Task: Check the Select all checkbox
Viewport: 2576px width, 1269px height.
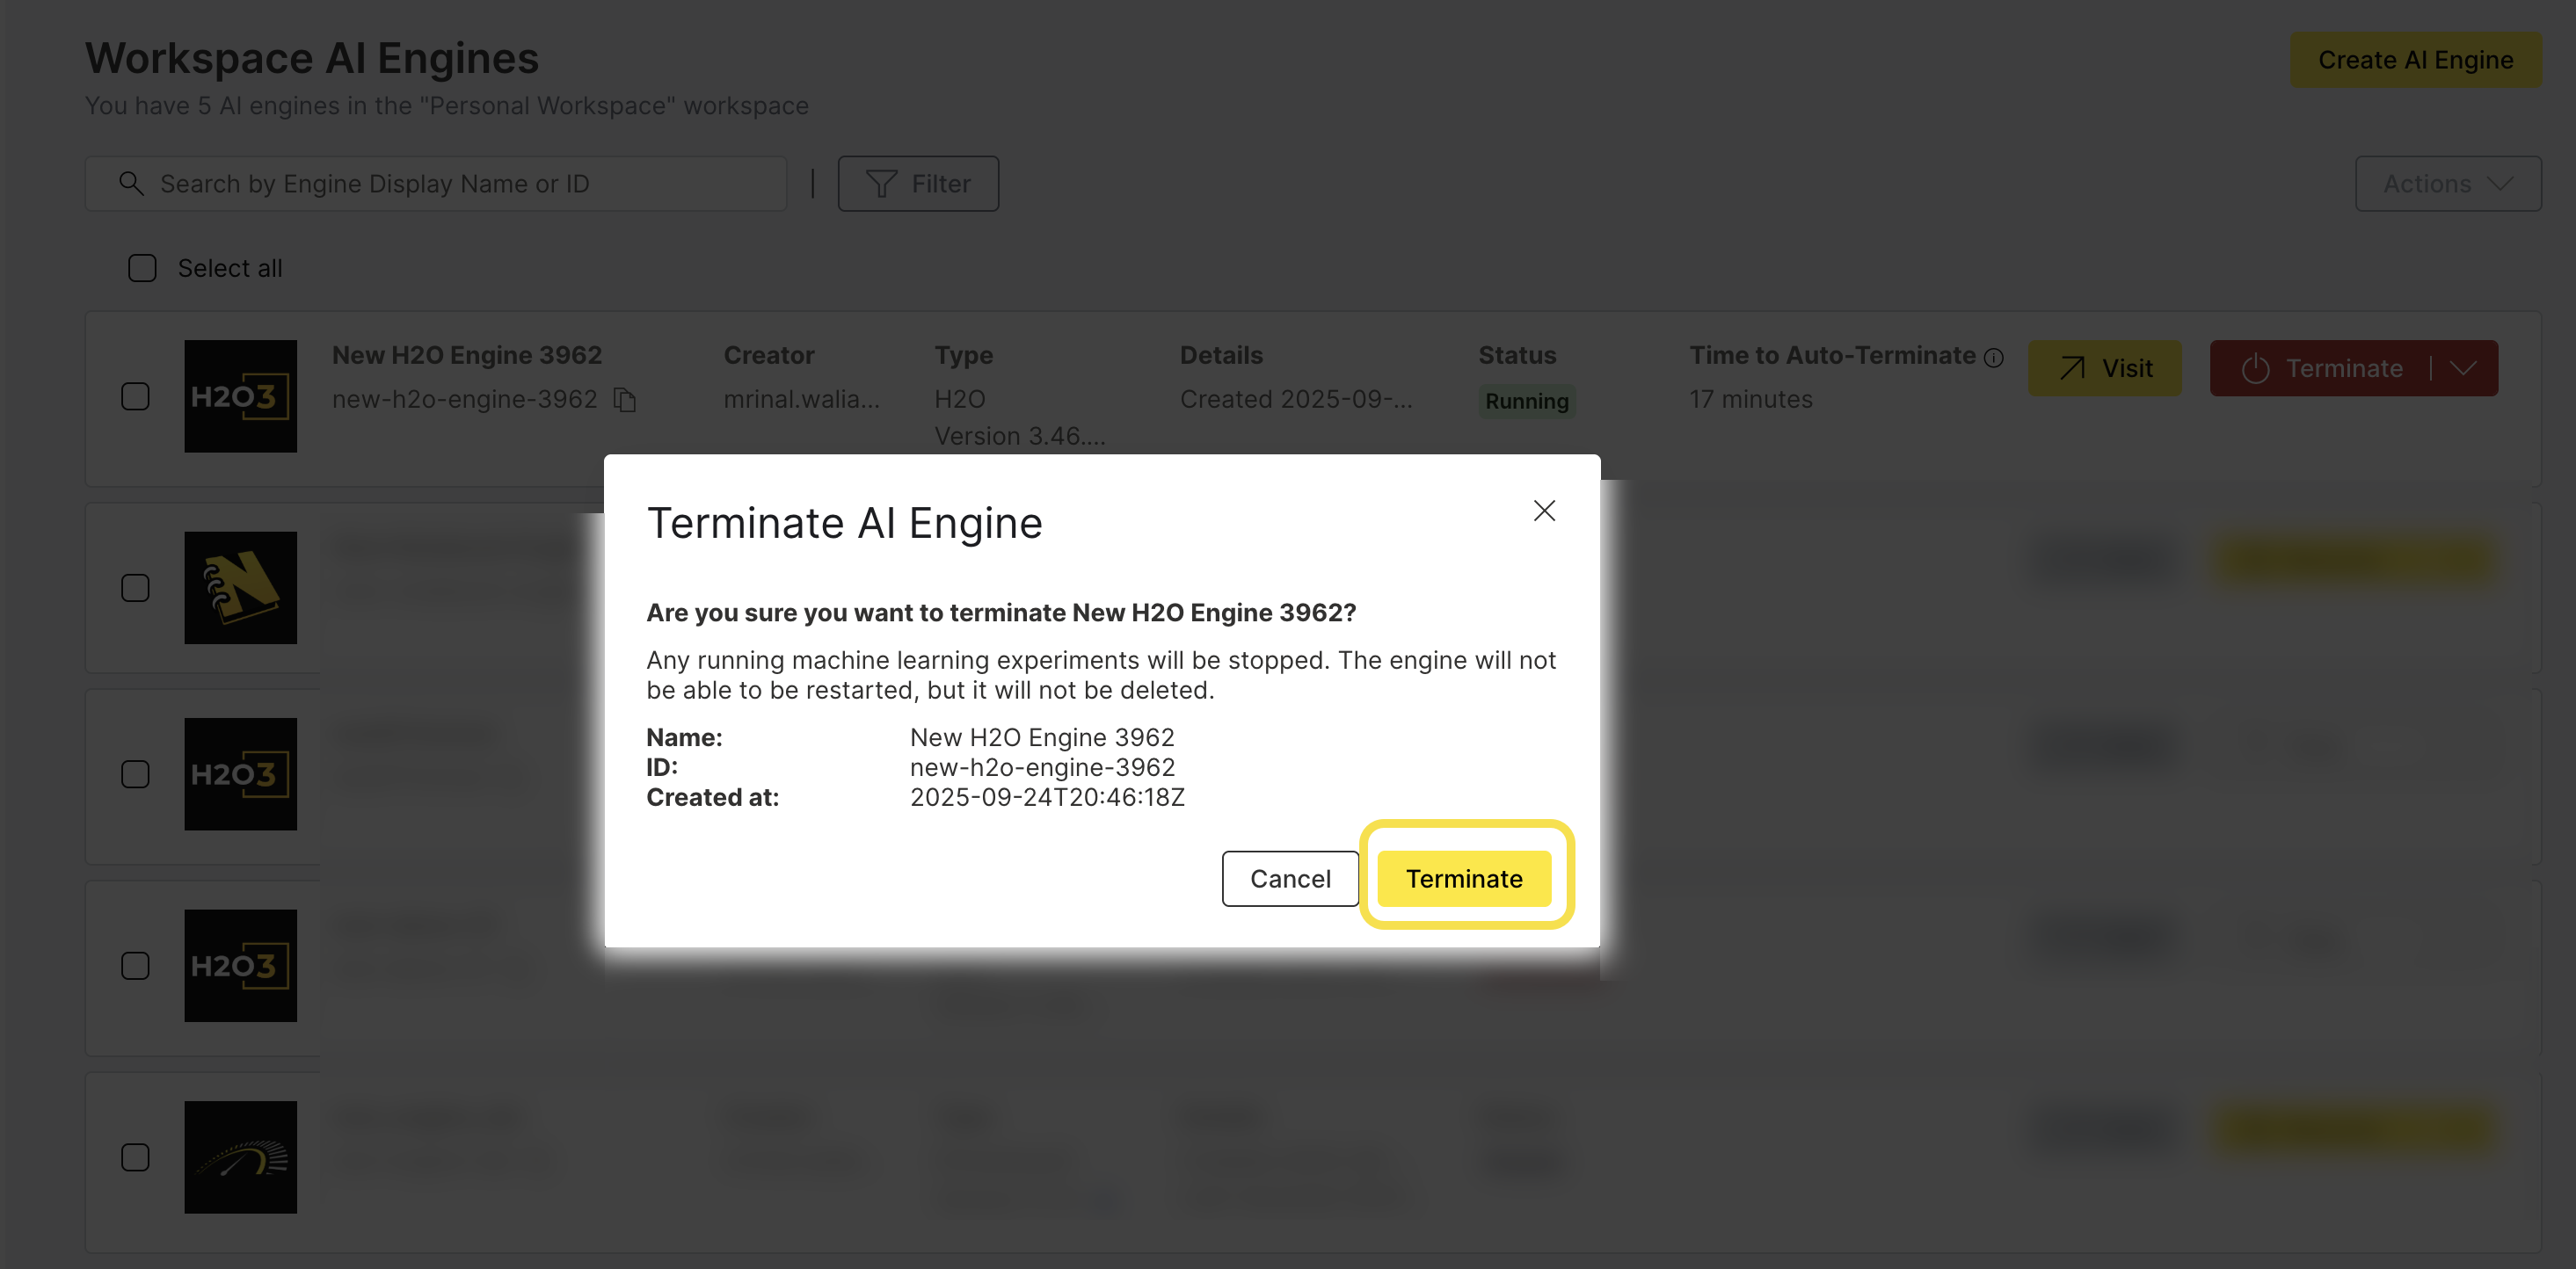Action: (x=141, y=268)
